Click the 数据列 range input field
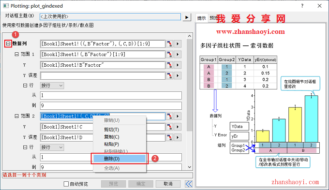 click(x=103, y=44)
